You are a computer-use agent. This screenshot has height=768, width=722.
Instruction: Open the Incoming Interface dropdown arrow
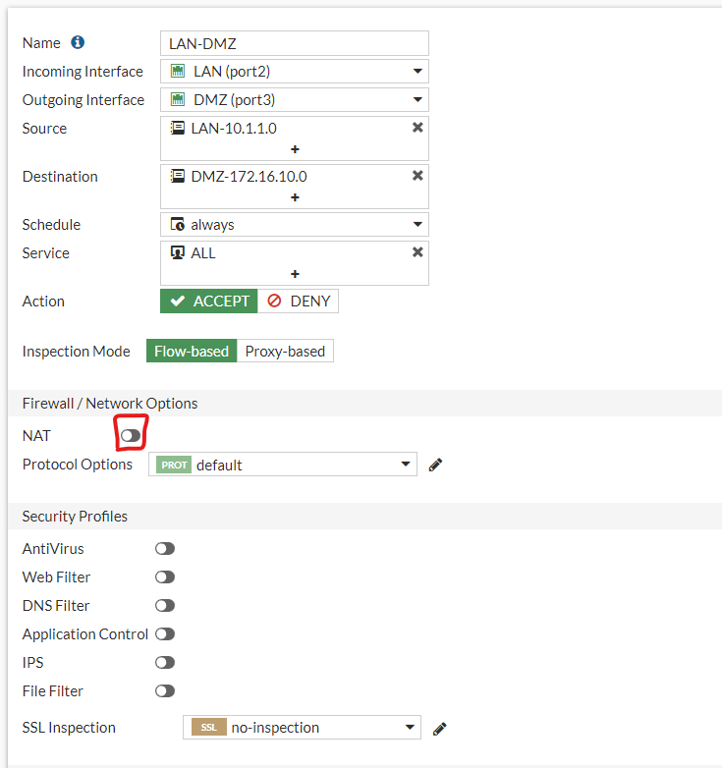(x=417, y=71)
